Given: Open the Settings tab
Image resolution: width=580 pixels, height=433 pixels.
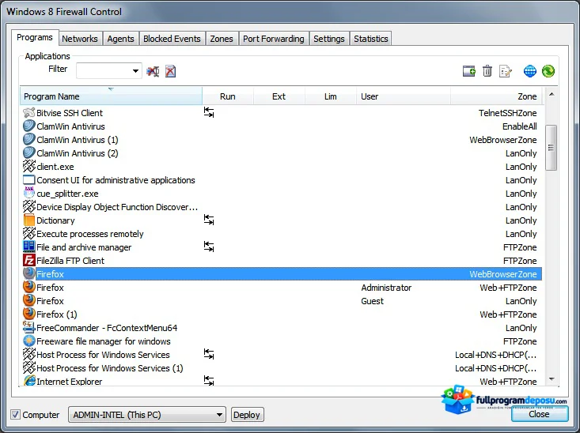Looking at the screenshot, I should [329, 39].
